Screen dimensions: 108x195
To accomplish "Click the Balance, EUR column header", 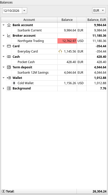I will [96, 20].
